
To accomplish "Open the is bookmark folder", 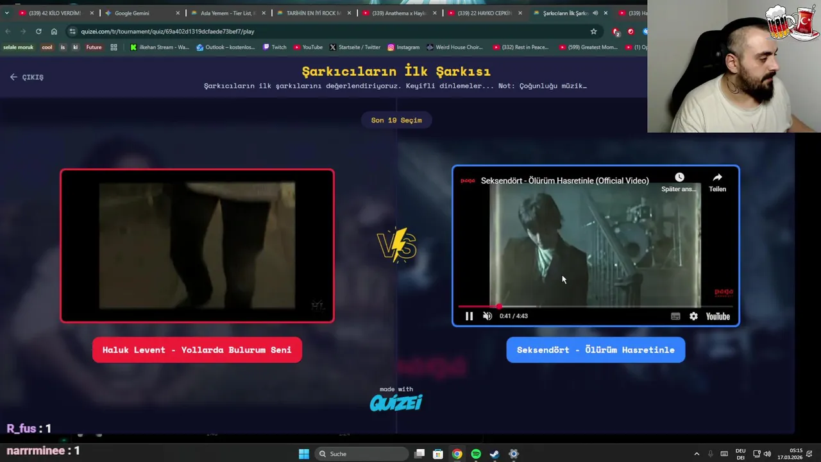I will (63, 47).
